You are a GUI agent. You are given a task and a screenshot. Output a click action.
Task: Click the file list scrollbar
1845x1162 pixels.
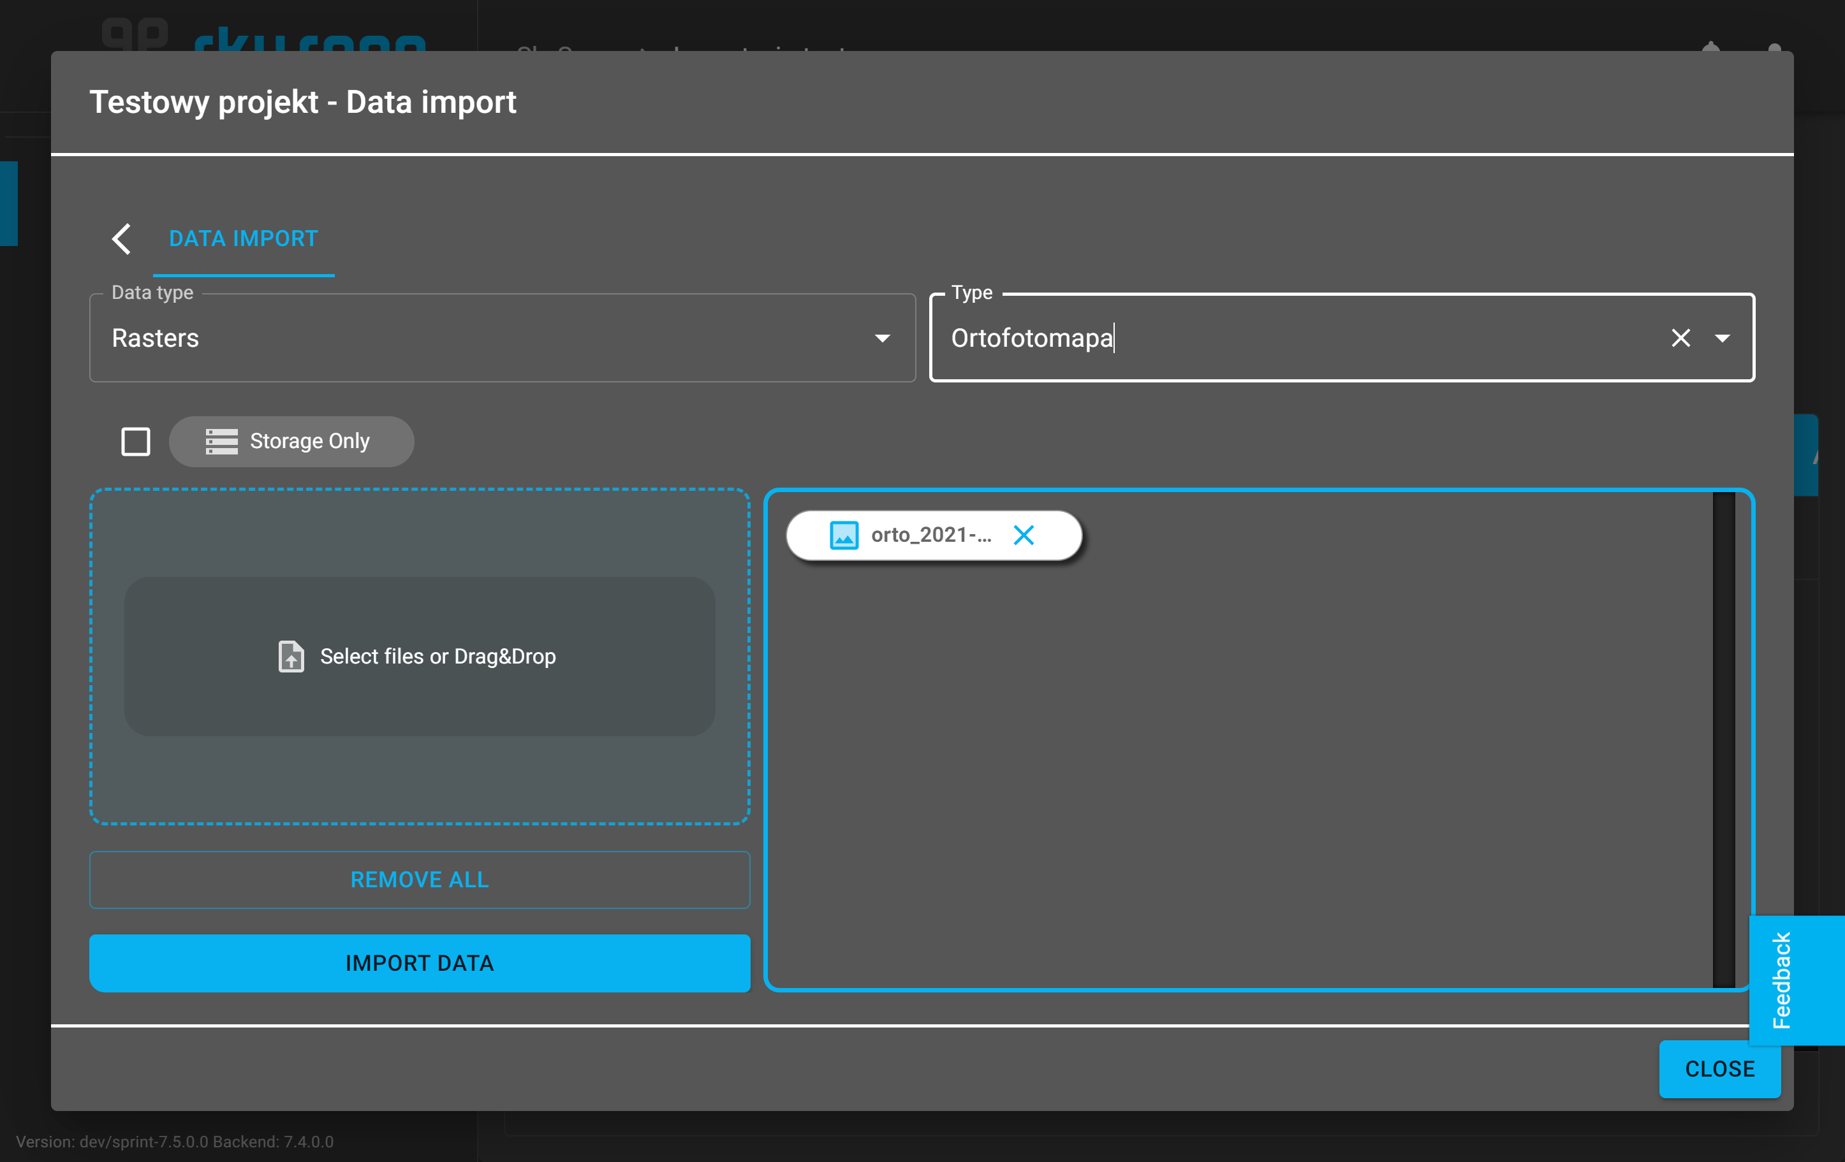click(x=1723, y=740)
